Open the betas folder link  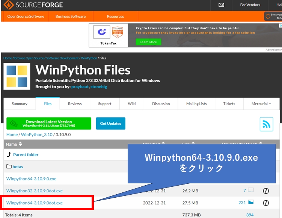click(18, 167)
